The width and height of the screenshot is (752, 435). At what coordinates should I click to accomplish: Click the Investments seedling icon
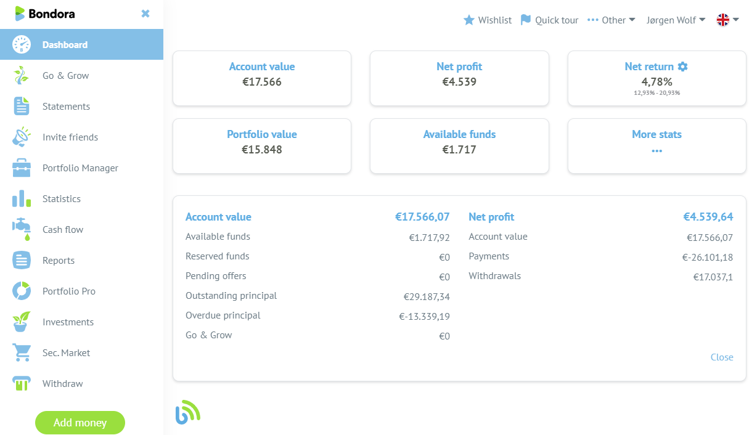pyautogui.click(x=22, y=322)
